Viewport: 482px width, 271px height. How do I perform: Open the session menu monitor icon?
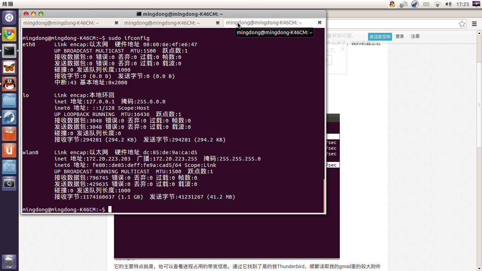[x=476, y=4]
